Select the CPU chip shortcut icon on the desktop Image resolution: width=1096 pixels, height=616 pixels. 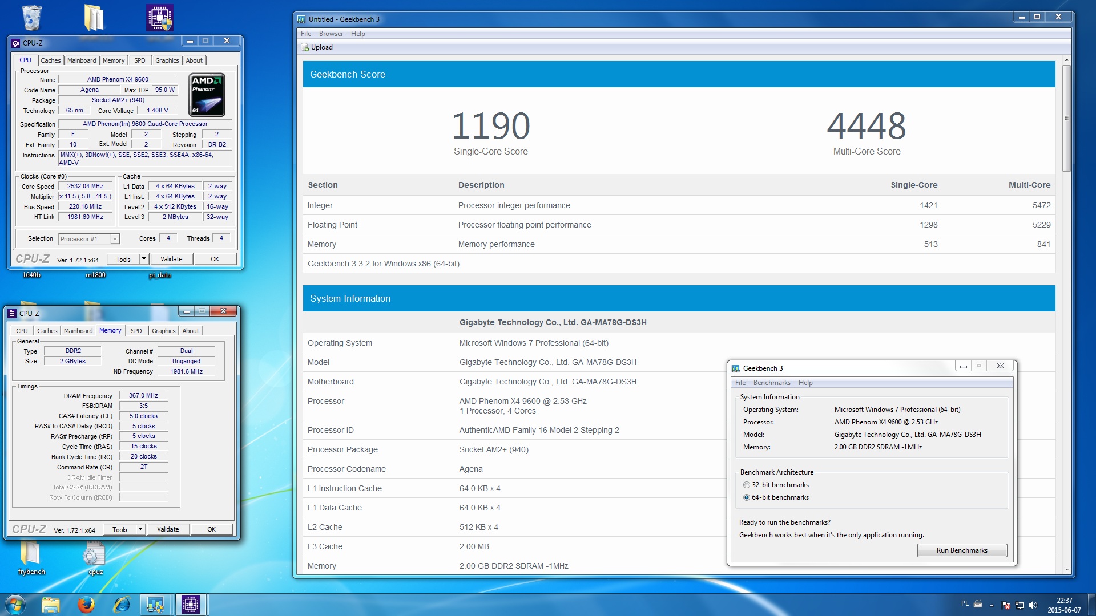click(x=160, y=18)
